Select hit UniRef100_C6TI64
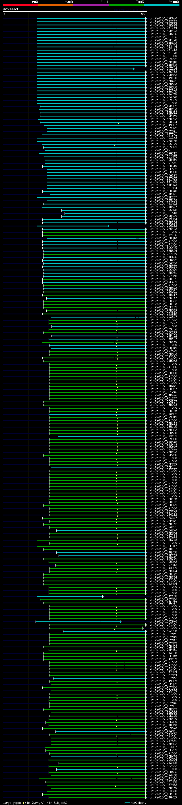Viewport: 182px width, 805px height. [x=163, y=28]
